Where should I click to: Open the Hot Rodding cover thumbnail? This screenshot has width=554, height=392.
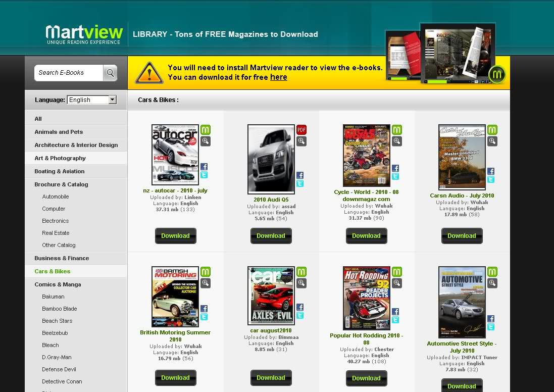pyautogui.click(x=367, y=298)
